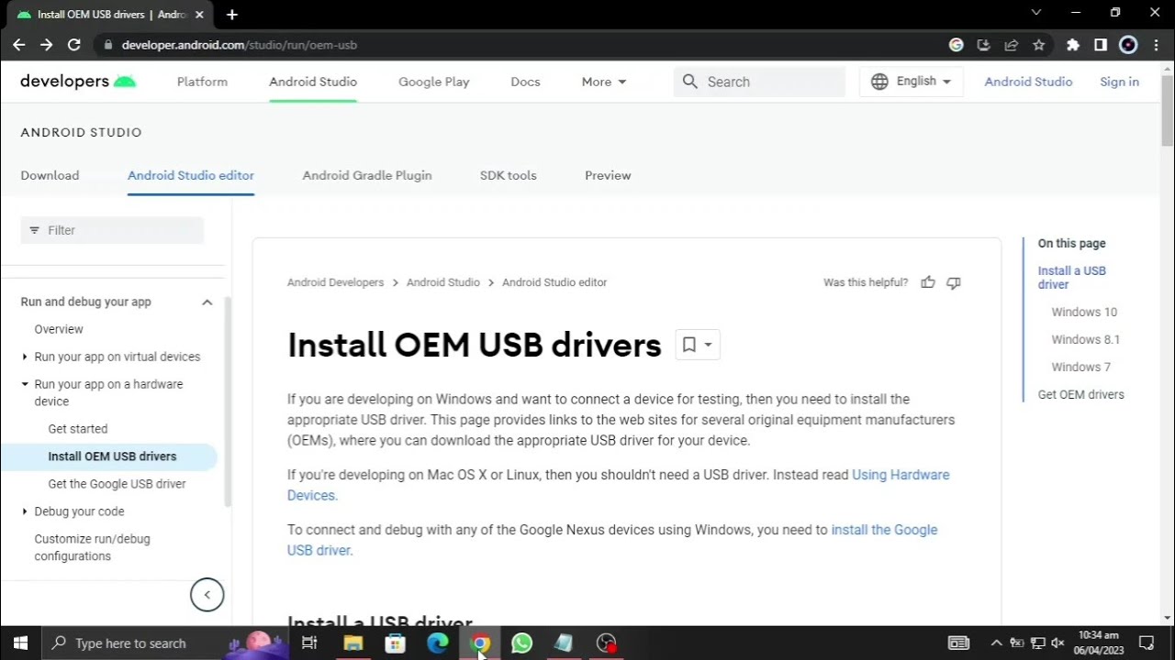Click the bookmark save icon beside title
This screenshot has height=660, width=1175.
point(689,345)
